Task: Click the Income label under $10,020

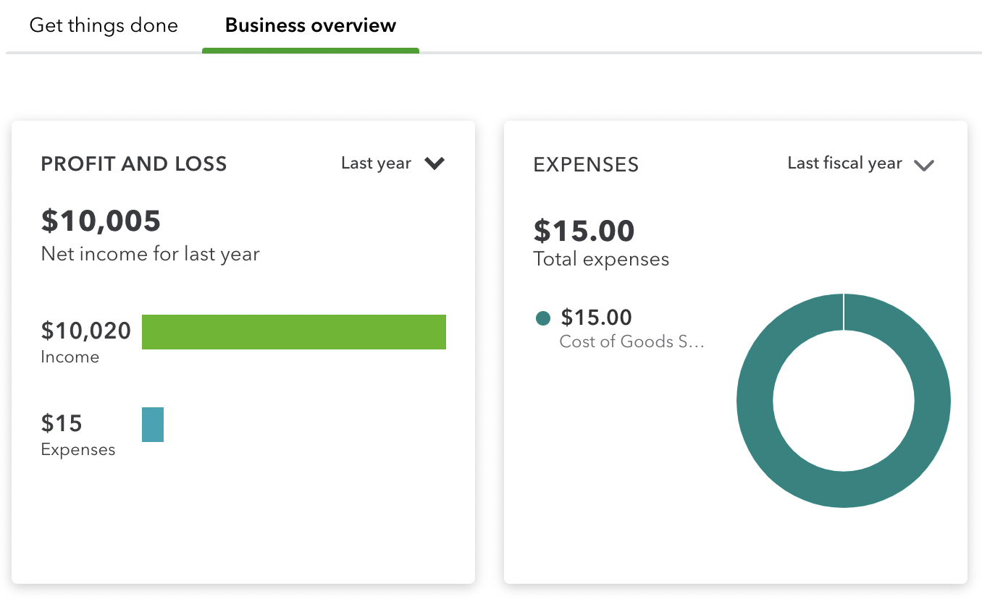Action: click(70, 357)
